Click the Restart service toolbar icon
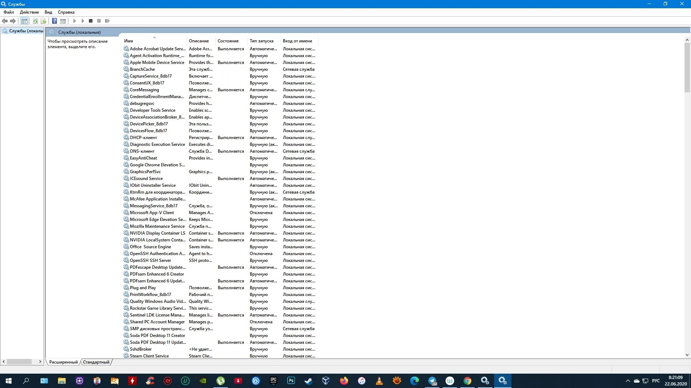 [x=107, y=21]
